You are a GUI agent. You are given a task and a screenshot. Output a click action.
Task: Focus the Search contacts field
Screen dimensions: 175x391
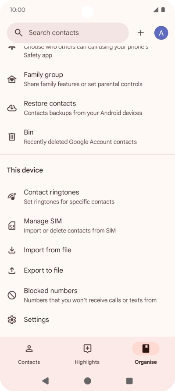pos(68,33)
